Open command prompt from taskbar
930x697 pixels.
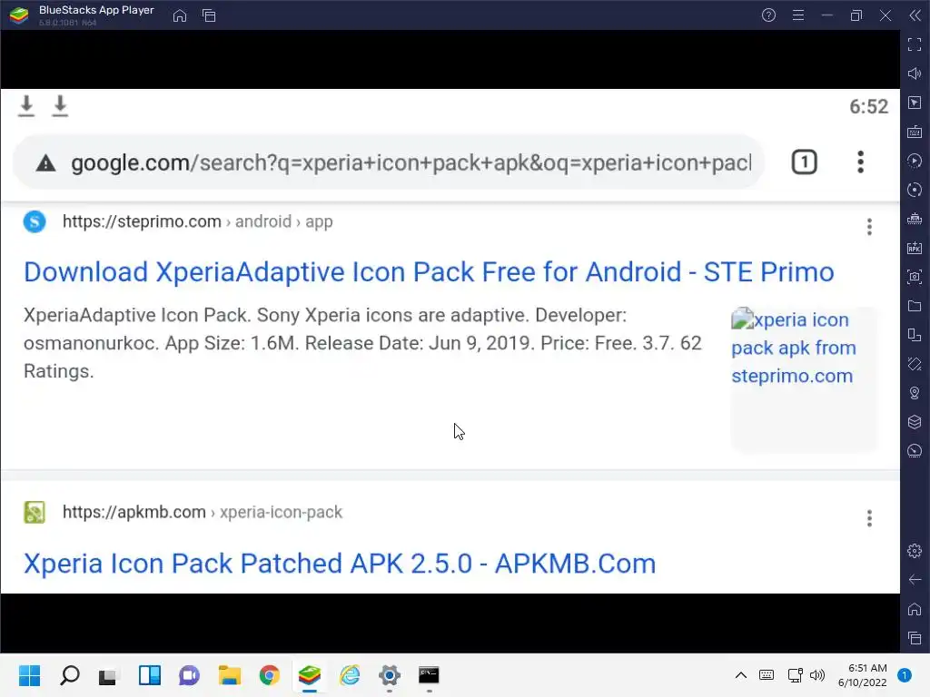point(429,675)
